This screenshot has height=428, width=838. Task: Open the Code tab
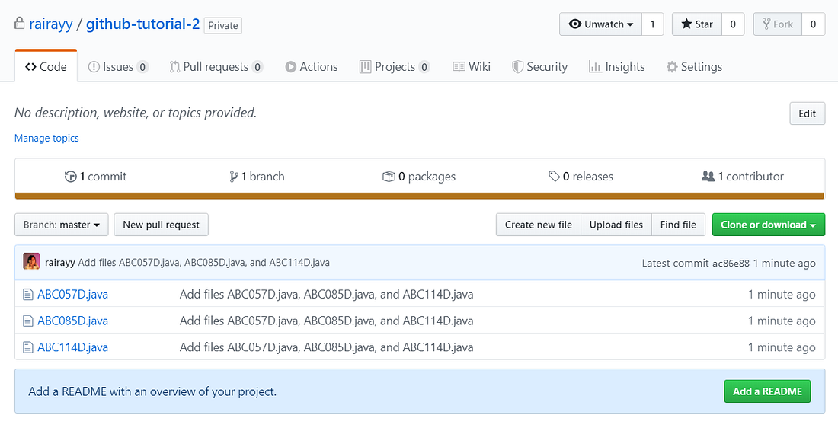click(x=46, y=67)
